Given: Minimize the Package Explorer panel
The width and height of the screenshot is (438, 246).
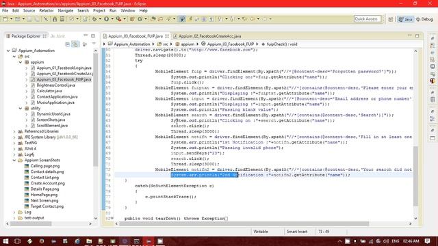Looking at the screenshot, I should pyautogui.click(x=86, y=36).
